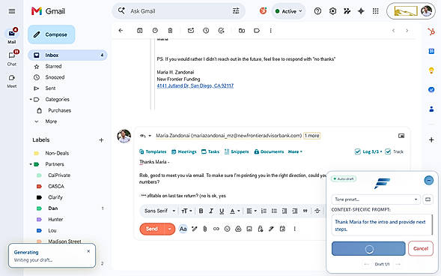Open the Labels tag icon in toolbar
Viewport: 441px width, 276px height.
point(257,31)
